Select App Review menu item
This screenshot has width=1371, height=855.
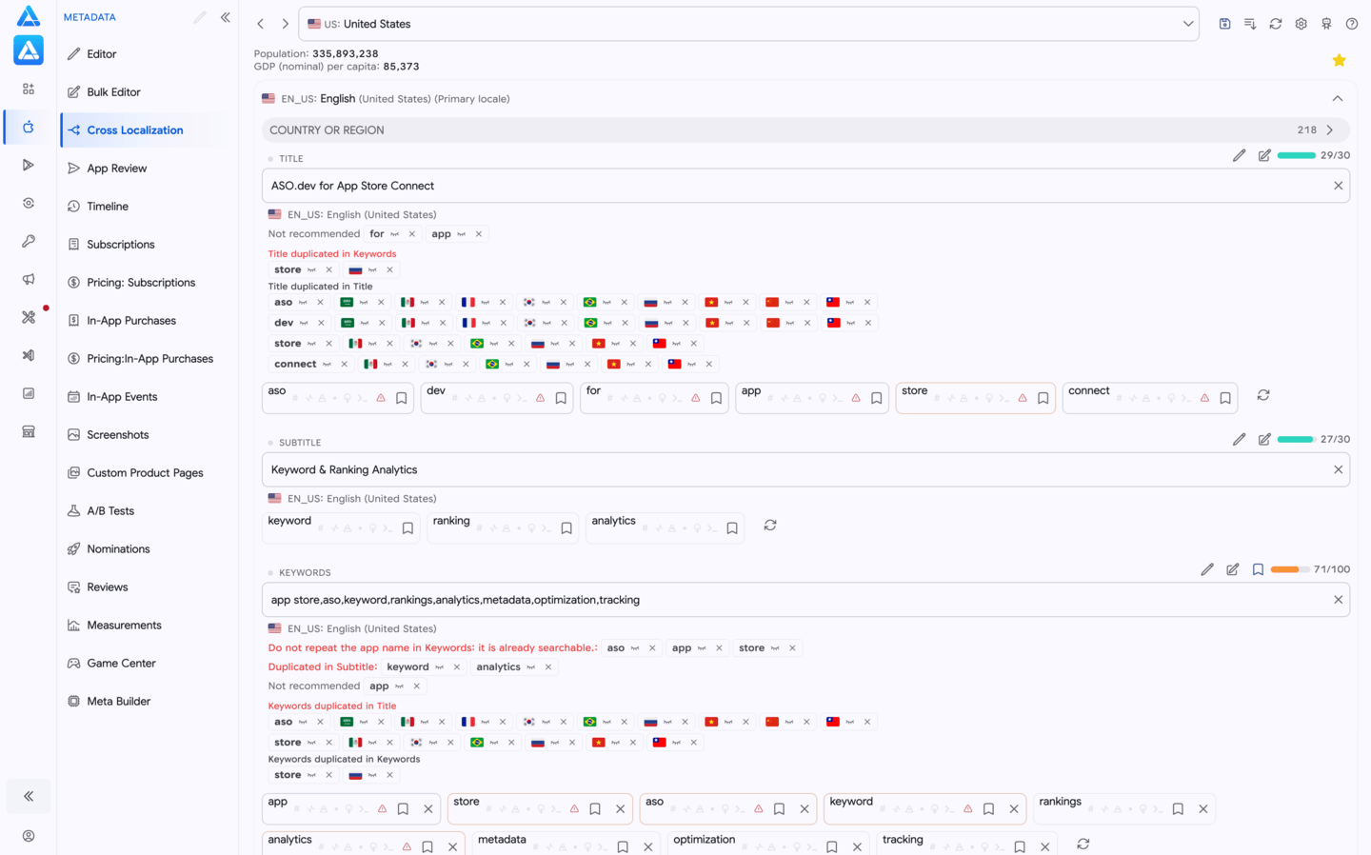tap(117, 169)
